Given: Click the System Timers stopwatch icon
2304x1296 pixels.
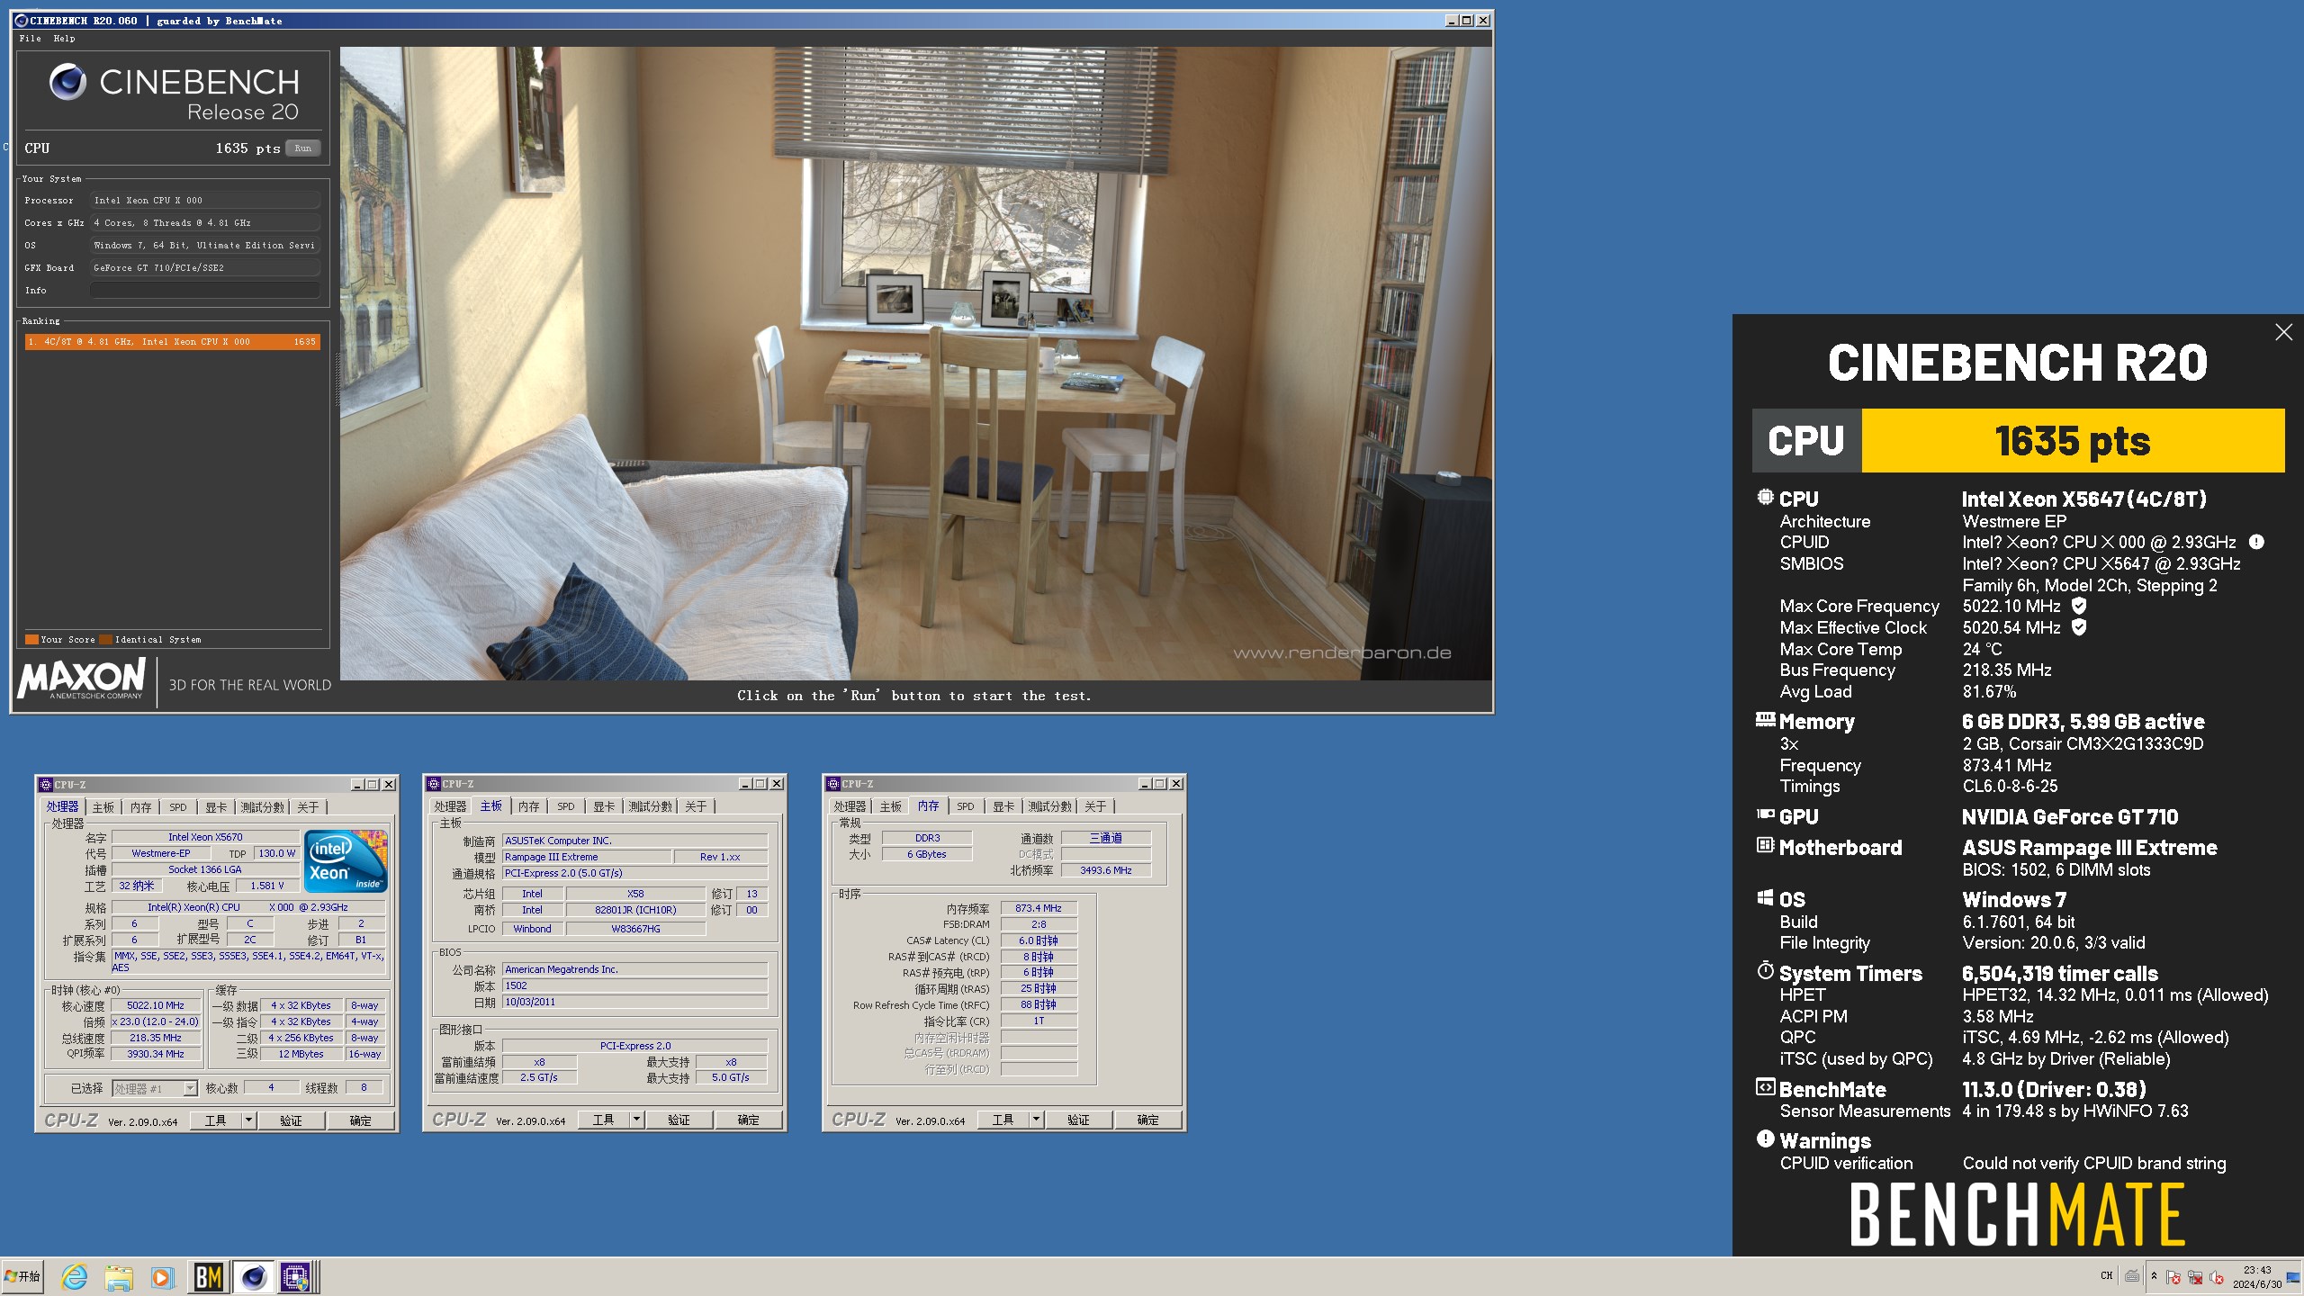Looking at the screenshot, I should [x=1765, y=972].
